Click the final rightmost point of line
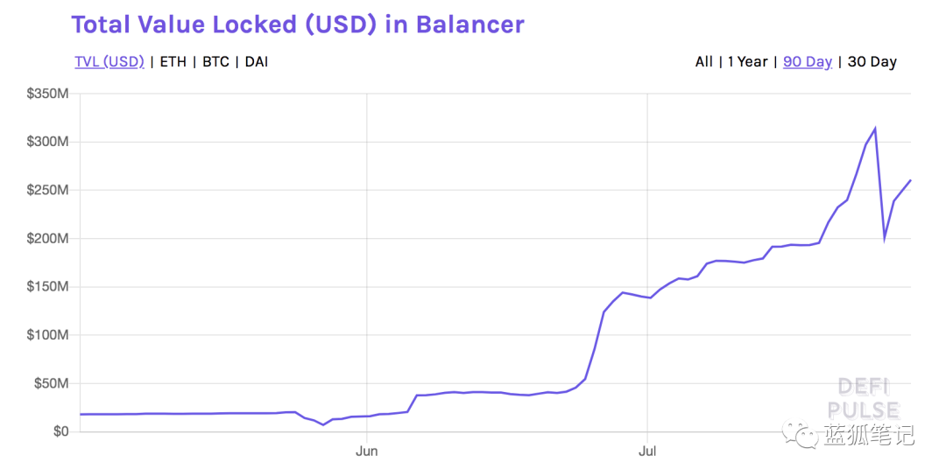The width and height of the screenshot is (946, 476). (910, 181)
